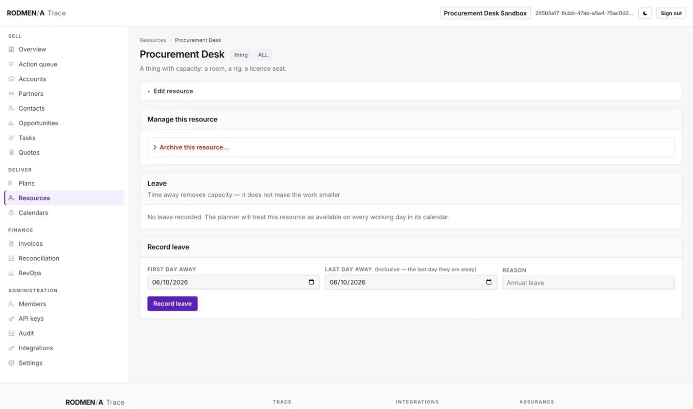Click the Partners handshake icon

click(x=11, y=93)
